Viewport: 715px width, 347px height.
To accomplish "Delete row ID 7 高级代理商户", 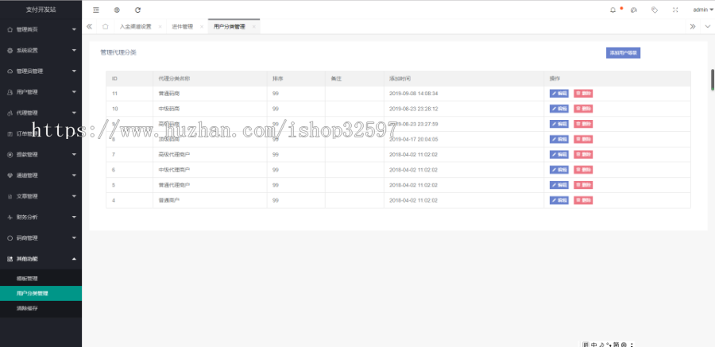I will 583,155.
